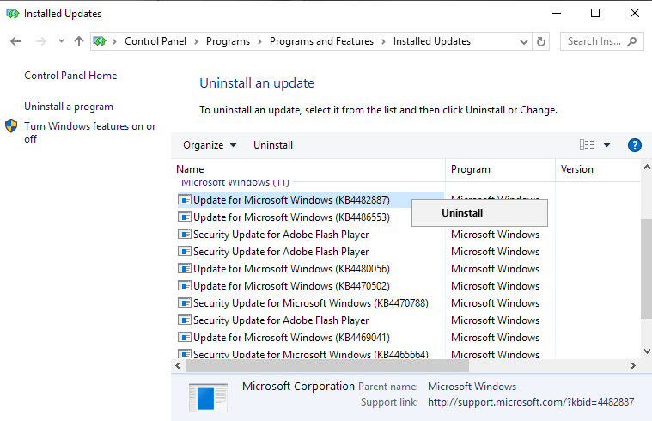Viewport: 652px width, 421px height.
Task: Click the vertical scrollbar thumb
Action: point(647,269)
